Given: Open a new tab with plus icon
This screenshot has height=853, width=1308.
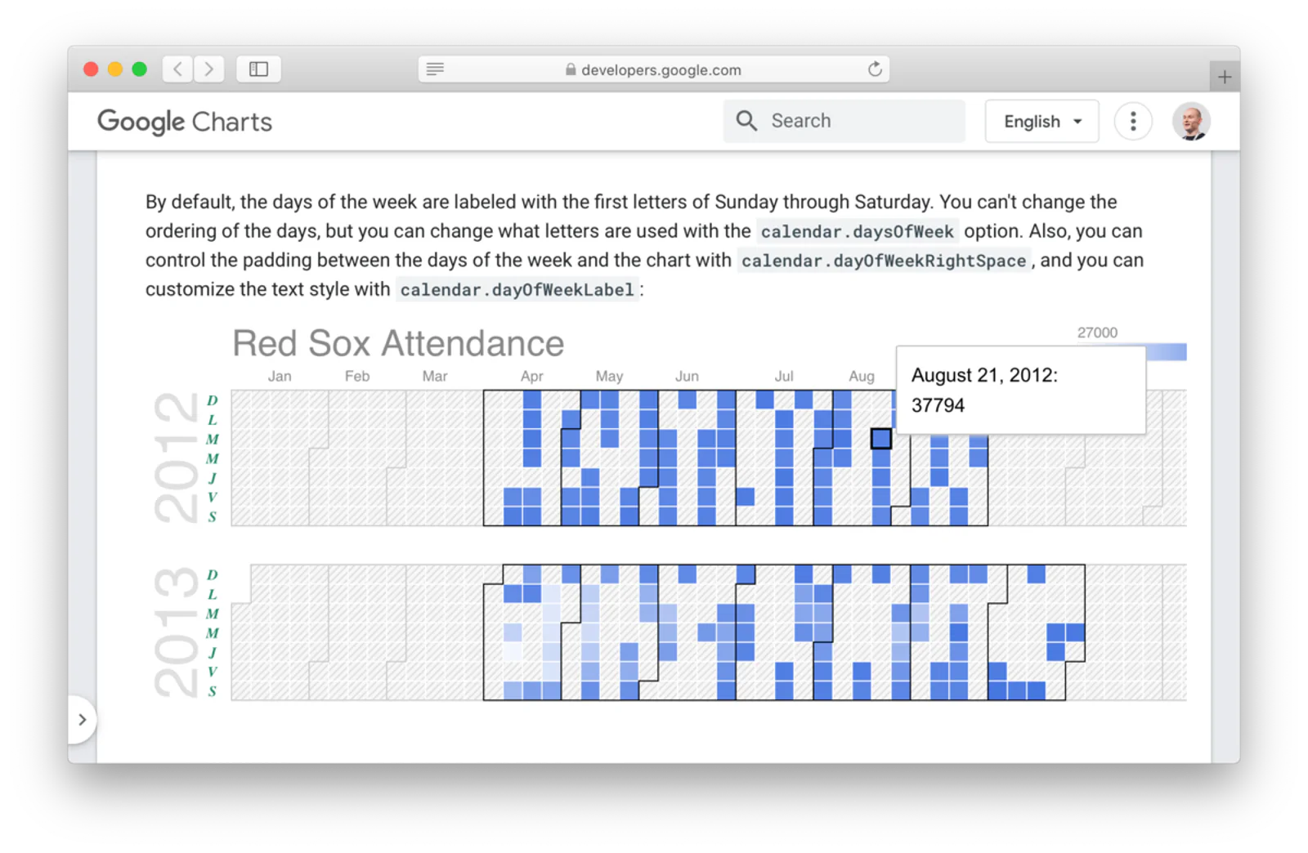Looking at the screenshot, I should (x=1224, y=77).
